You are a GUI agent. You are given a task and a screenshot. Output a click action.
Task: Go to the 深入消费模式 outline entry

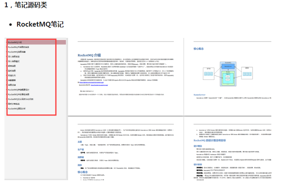[14, 61]
